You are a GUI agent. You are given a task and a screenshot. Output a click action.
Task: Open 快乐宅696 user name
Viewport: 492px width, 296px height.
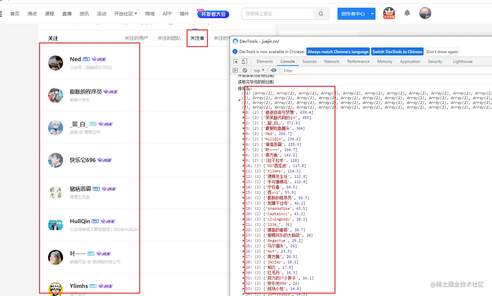click(x=82, y=160)
